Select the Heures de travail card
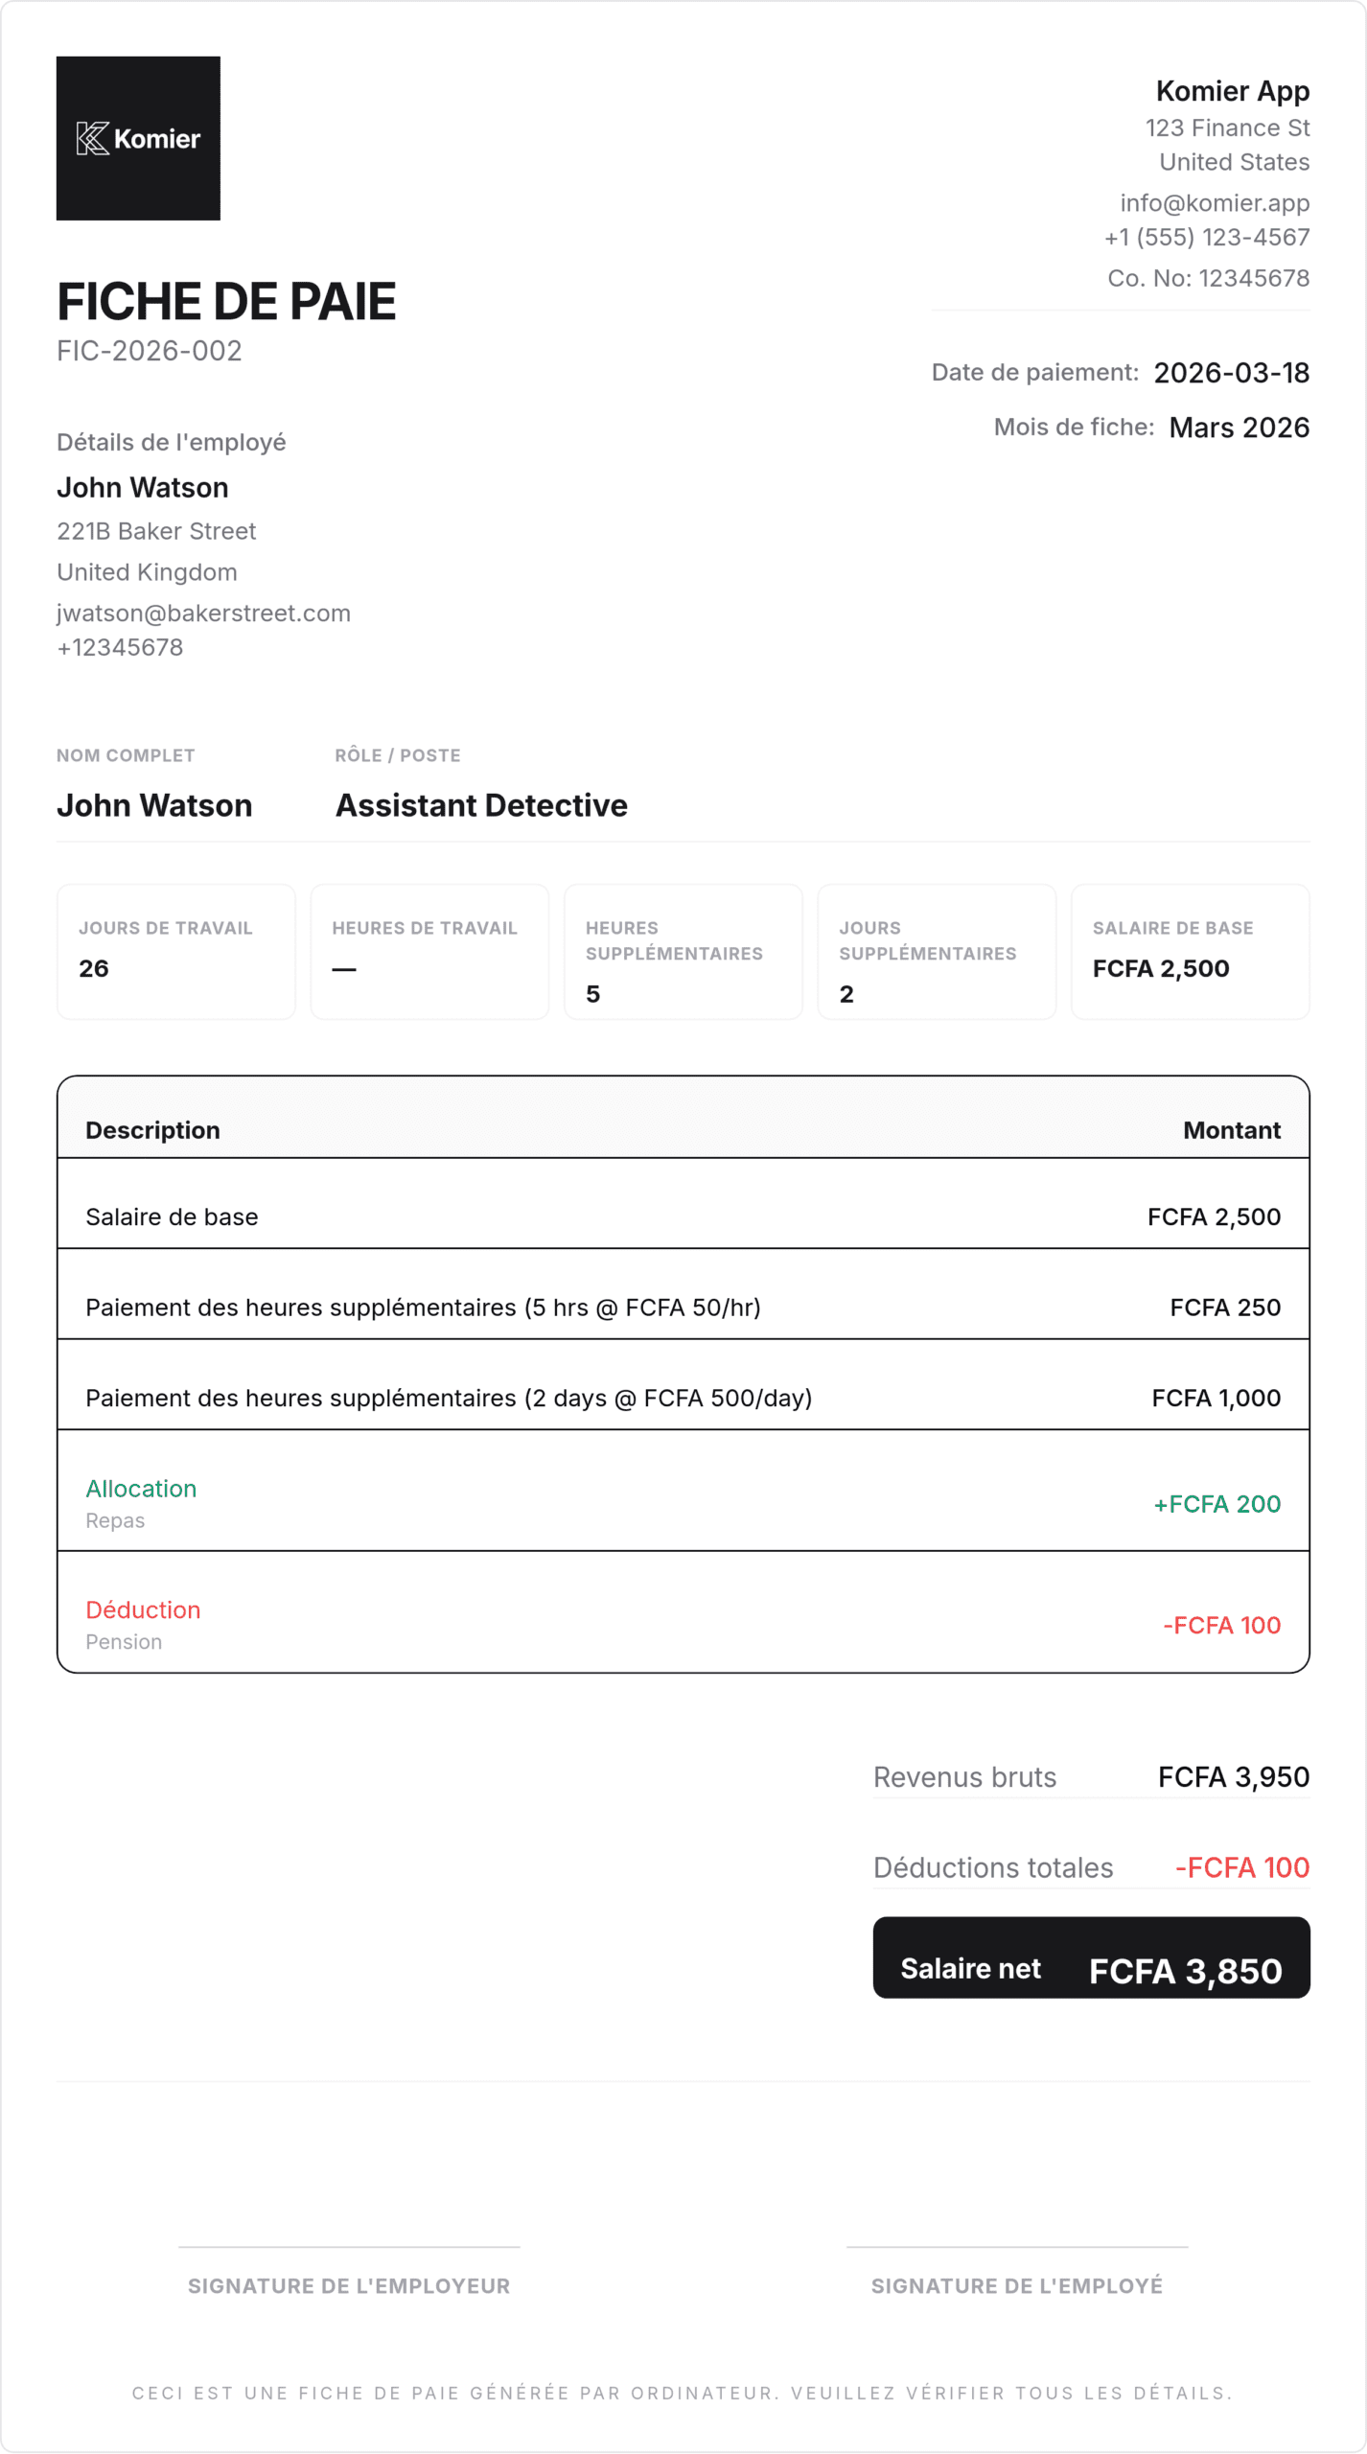The width and height of the screenshot is (1367, 2454). click(x=429, y=951)
